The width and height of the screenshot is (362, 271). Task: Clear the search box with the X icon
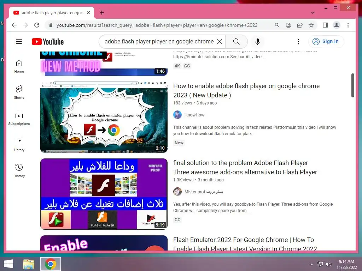click(220, 42)
